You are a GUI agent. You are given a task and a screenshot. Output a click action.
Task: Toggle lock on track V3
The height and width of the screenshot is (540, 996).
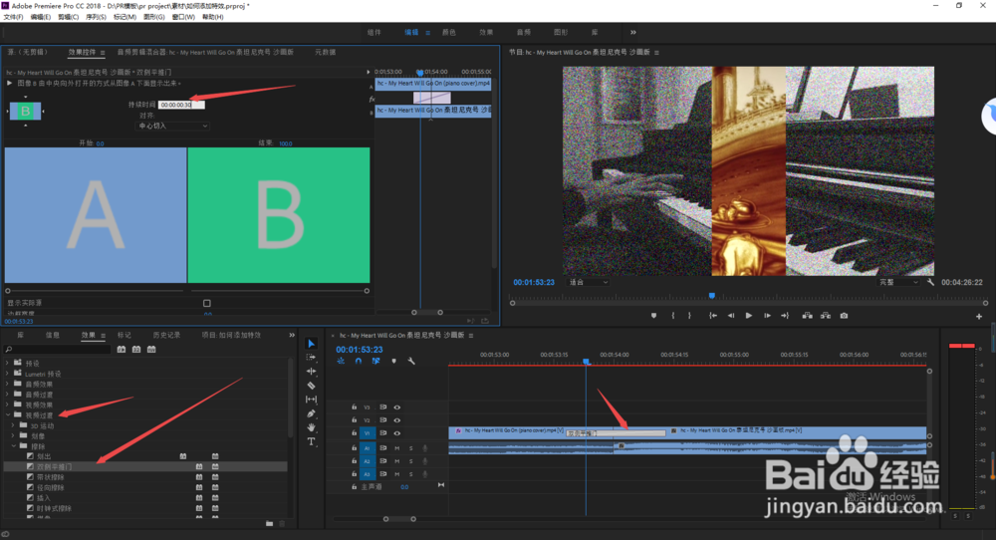354,407
